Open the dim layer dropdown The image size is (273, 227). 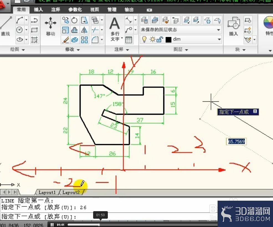(219, 39)
